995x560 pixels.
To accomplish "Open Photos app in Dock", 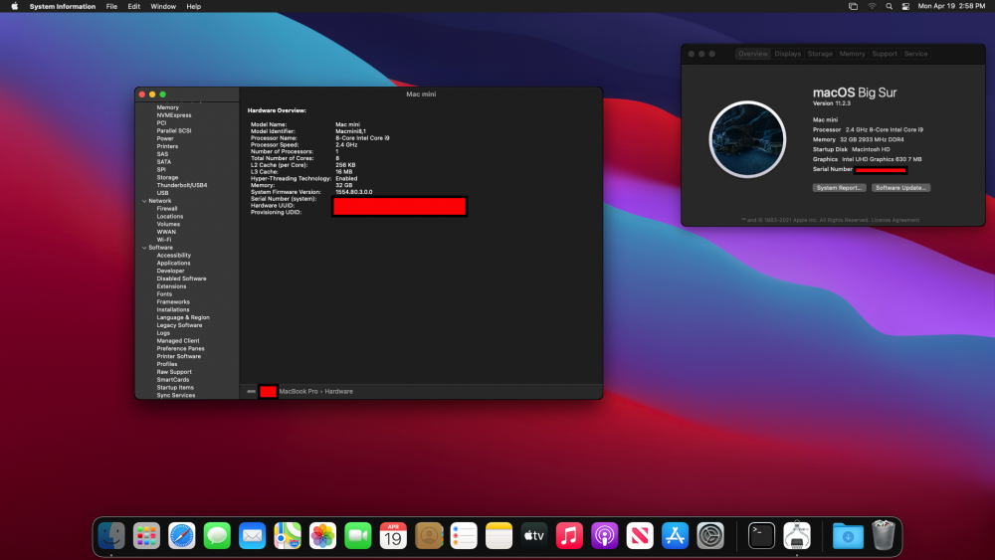I will coord(322,536).
